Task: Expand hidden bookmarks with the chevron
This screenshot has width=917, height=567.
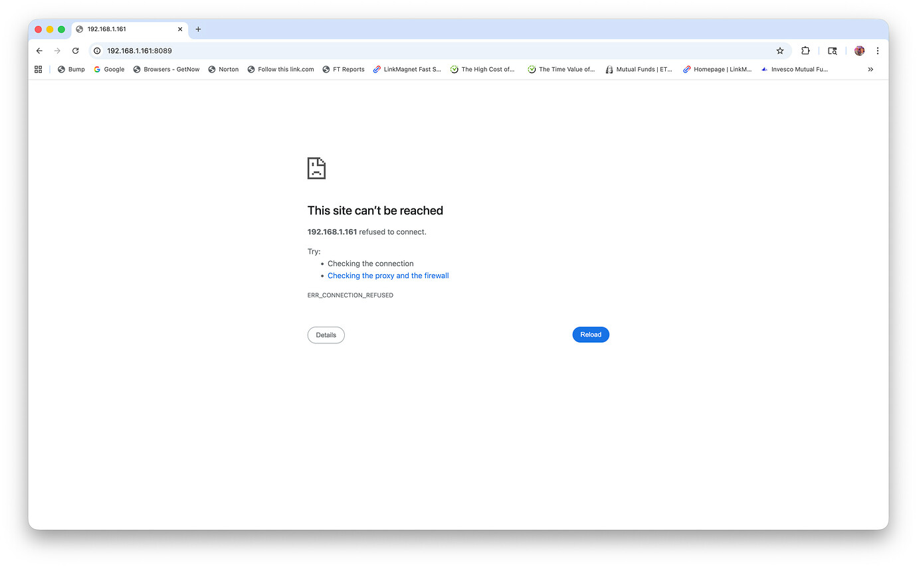Action: (870, 69)
